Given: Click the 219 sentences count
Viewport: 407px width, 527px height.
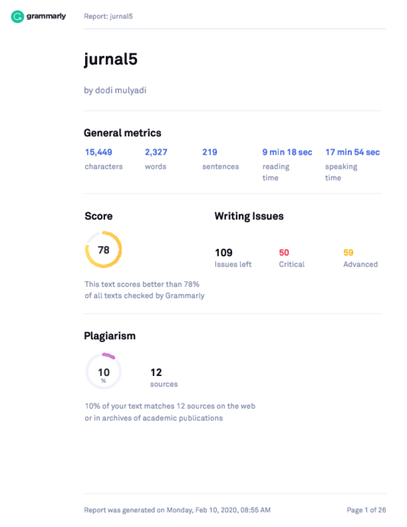Looking at the screenshot, I should [210, 152].
